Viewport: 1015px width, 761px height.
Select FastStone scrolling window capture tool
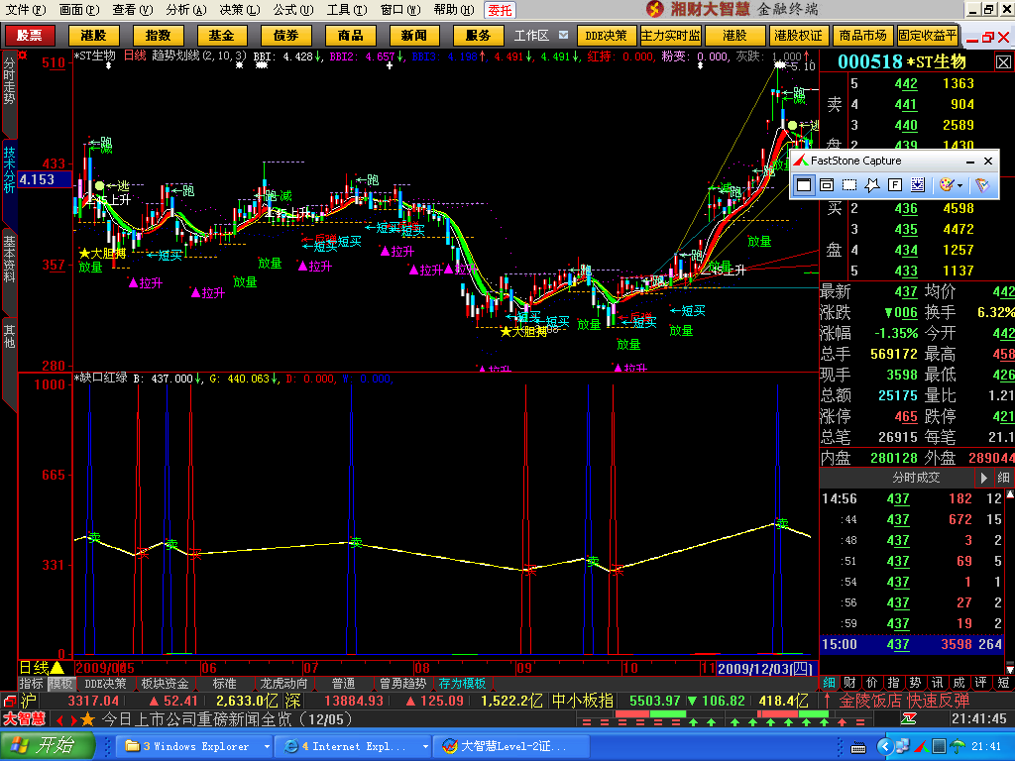click(917, 185)
